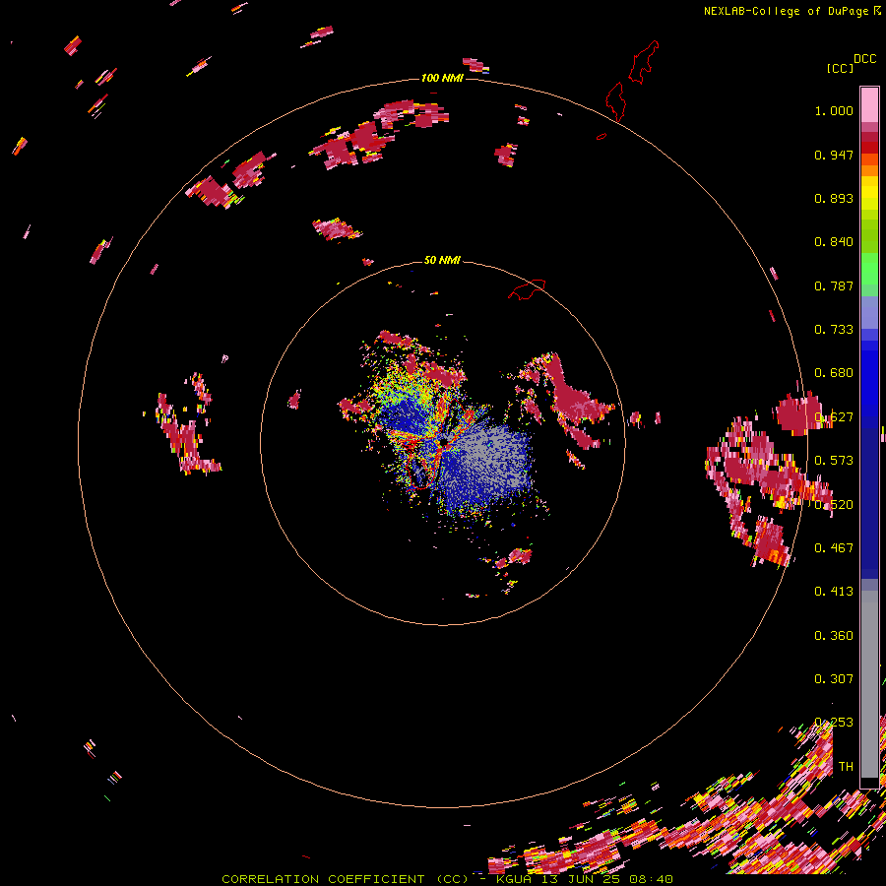This screenshot has width=886, height=886.
Task: Select the 0.467 scale value
Action: (834, 548)
